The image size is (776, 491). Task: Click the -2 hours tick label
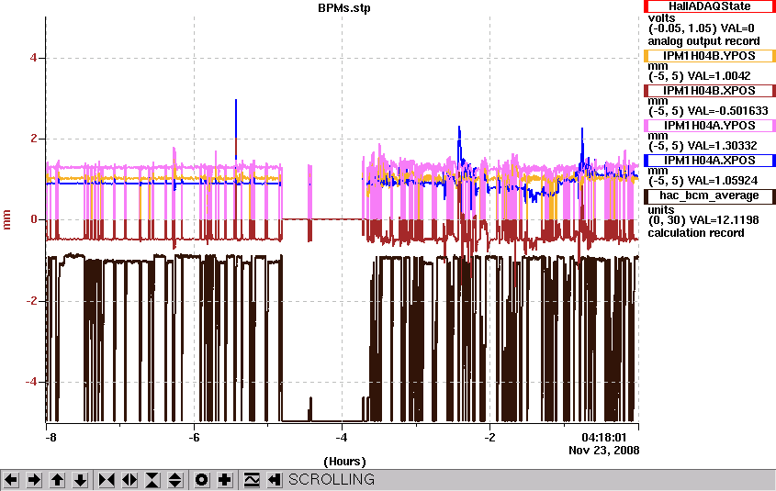click(x=489, y=438)
